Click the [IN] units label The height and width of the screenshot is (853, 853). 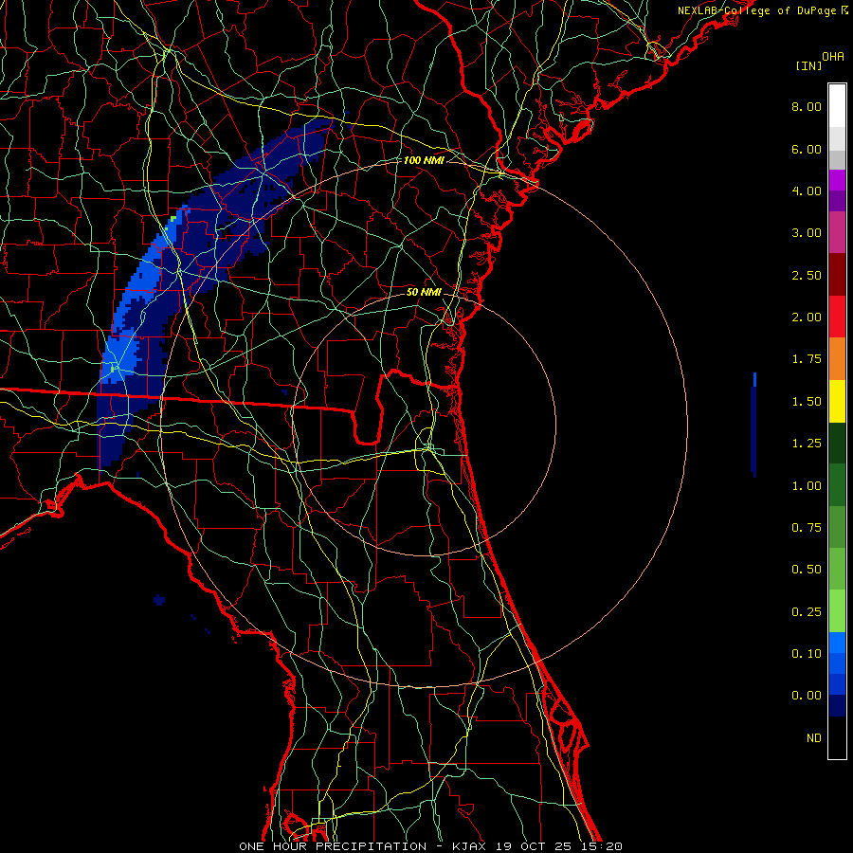808,65
